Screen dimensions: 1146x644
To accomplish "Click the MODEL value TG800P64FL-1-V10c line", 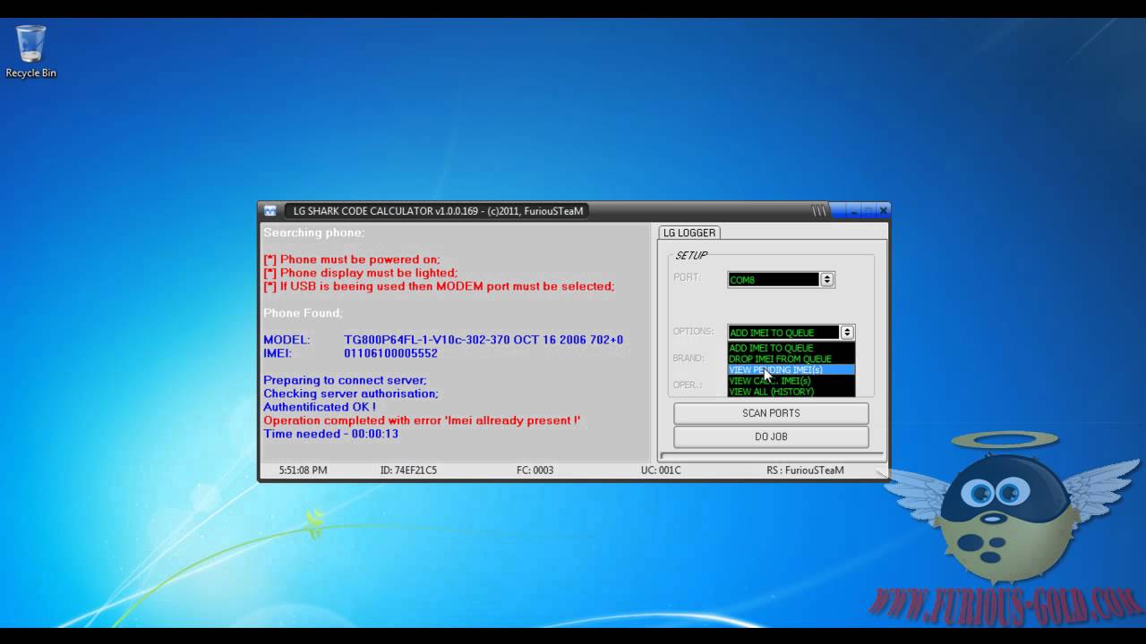I will tap(483, 340).
